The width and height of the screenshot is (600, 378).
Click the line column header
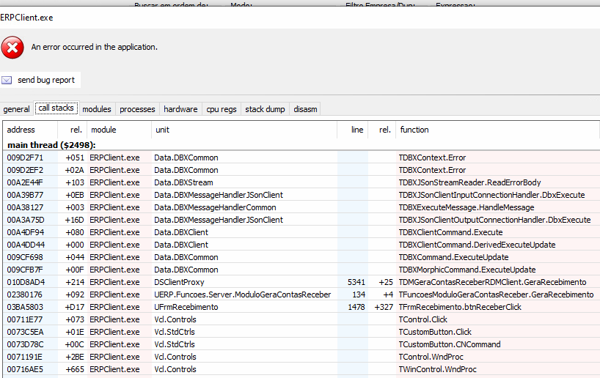pyautogui.click(x=357, y=130)
